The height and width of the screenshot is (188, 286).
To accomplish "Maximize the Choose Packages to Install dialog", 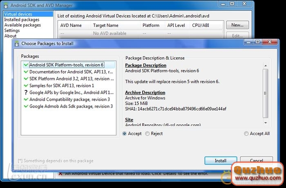I will click(x=257, y=42).
